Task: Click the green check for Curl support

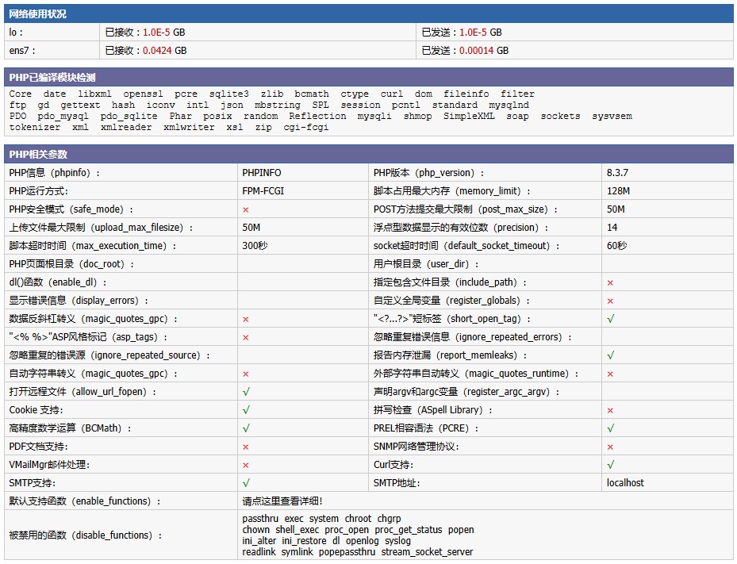Action: (x=610, y=465)
